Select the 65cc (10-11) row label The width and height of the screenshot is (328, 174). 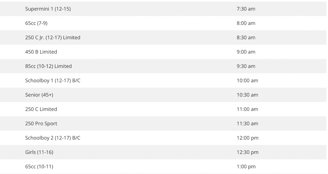[x=39, y=167]
